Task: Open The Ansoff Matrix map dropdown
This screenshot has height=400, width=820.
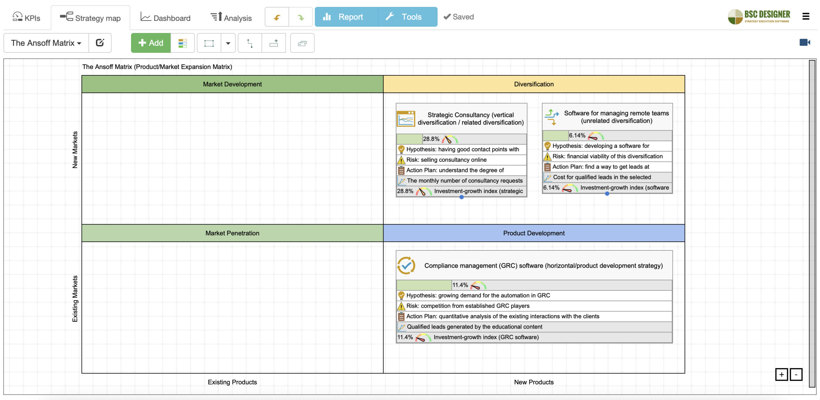Action: pyautogui.click(x=46, y=43)
